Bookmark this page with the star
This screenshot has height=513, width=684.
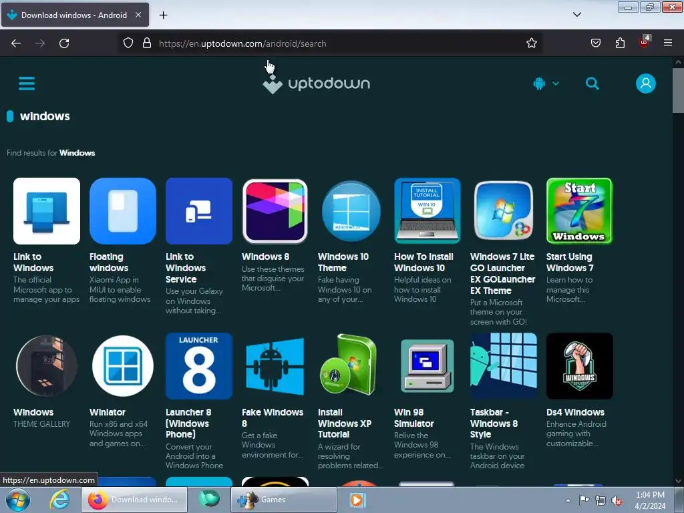(x=531, y=43)
